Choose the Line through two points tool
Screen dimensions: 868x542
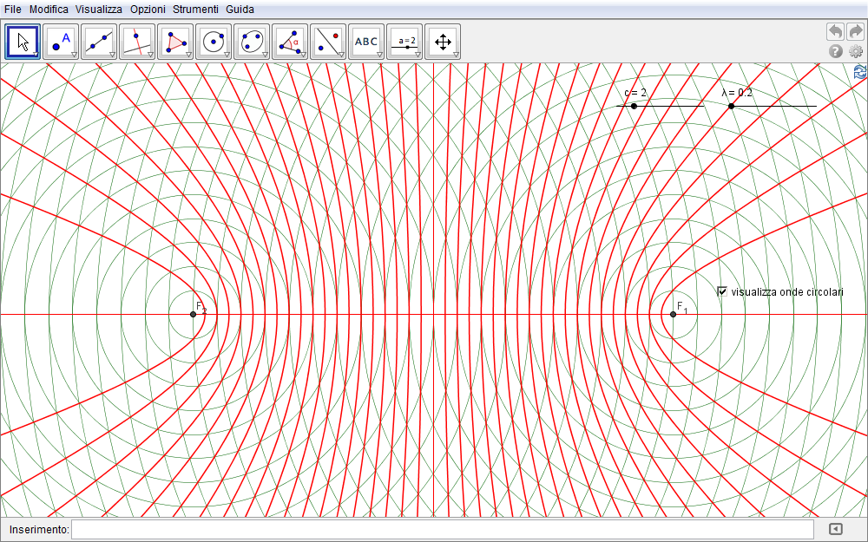[99, 41]
